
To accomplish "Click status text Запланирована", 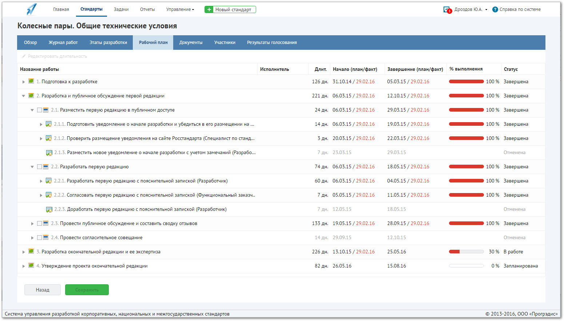I will (x=521, y=266).
